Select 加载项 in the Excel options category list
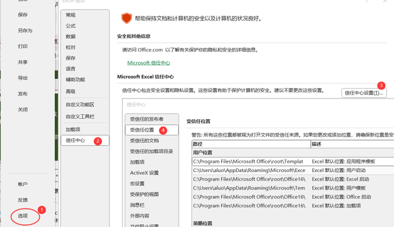The image size is (394, 227). pyautogui.click(x=85, y=130)
